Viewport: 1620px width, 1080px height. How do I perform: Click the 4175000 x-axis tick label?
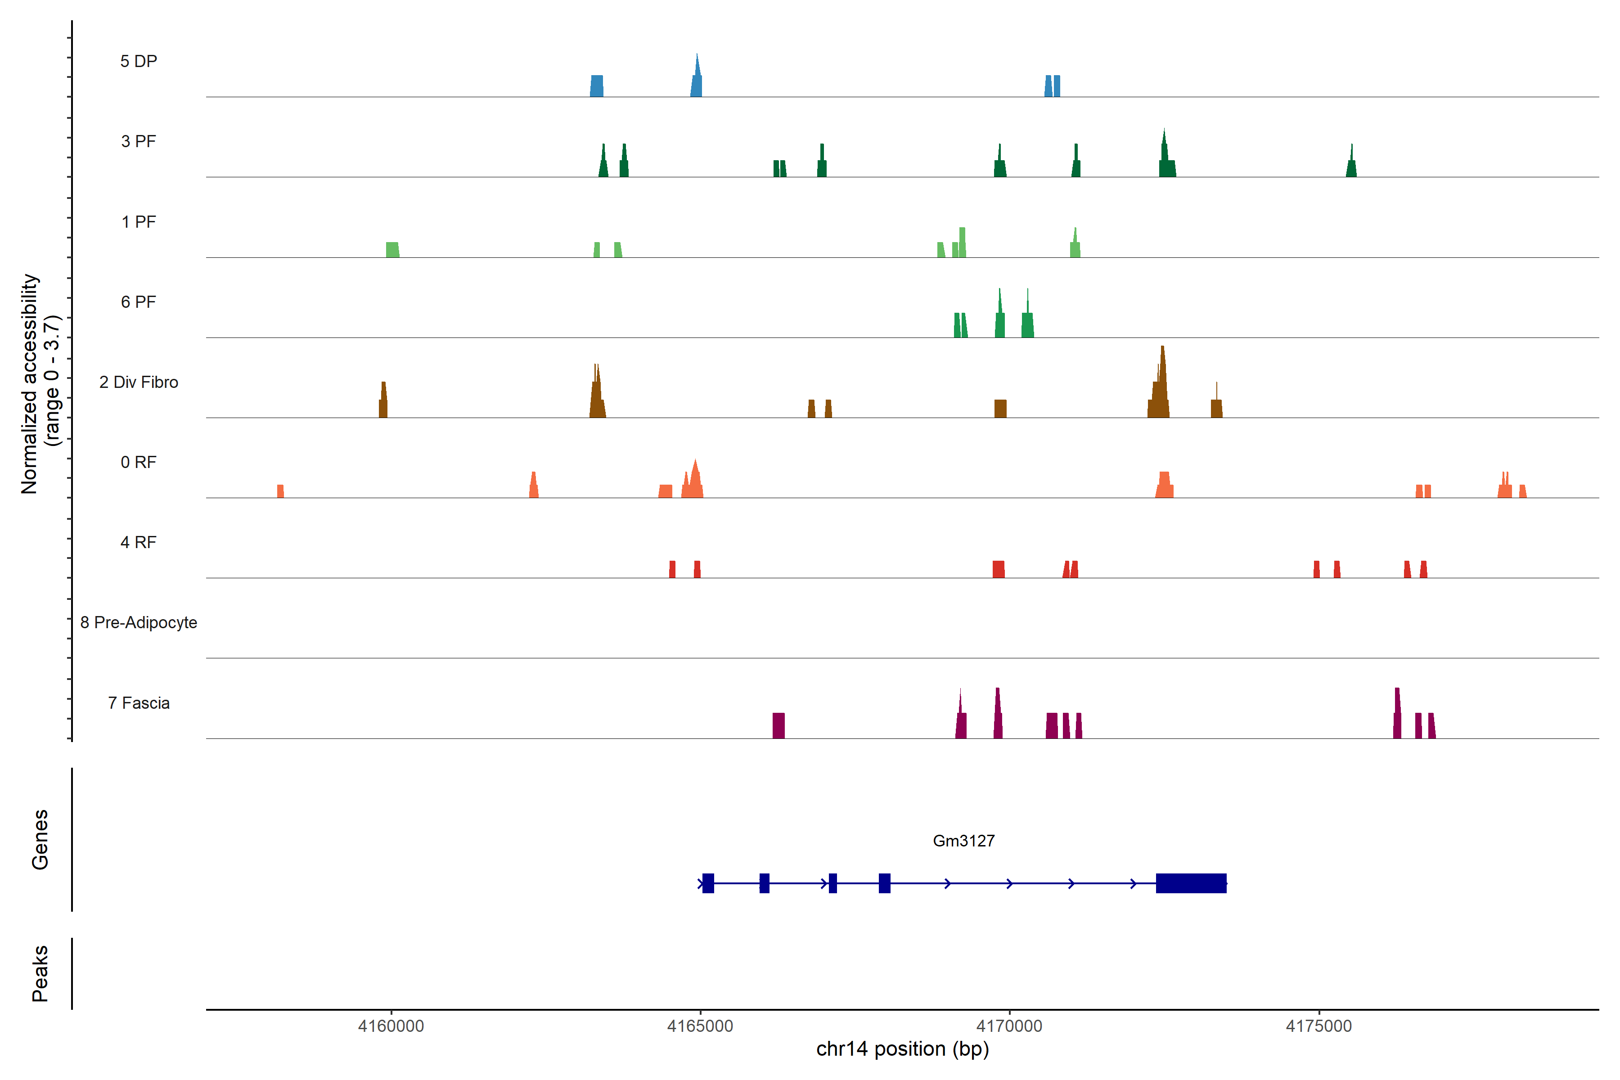pyautogui.click(x=1319, y=1026)
